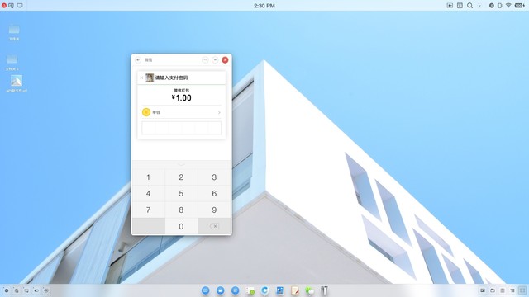Tap number 5 on the keypad
This screenshot has width=529, height=297.
click(x=181, y=193)
